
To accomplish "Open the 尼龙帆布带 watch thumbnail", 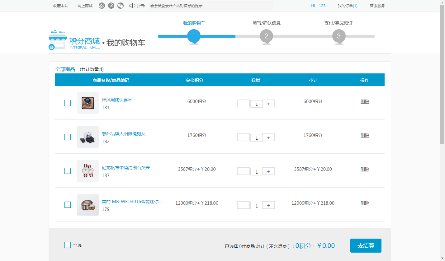I will pos(88,171).
